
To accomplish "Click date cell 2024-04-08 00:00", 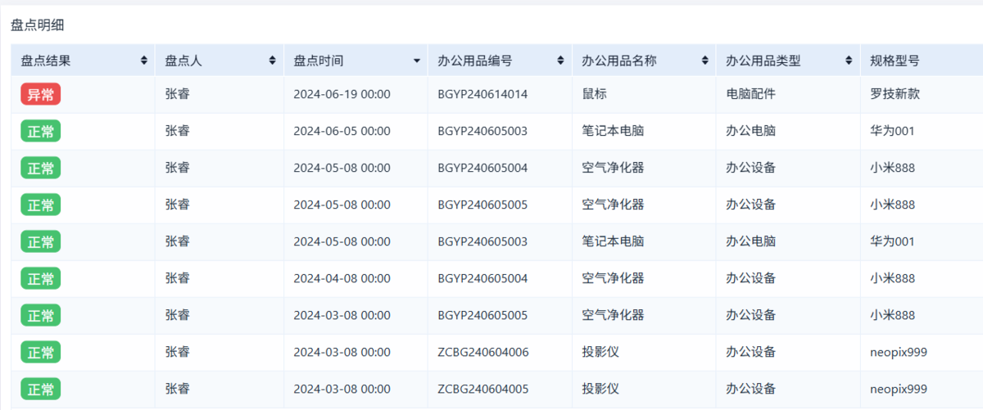I will [x=342, y=278].
